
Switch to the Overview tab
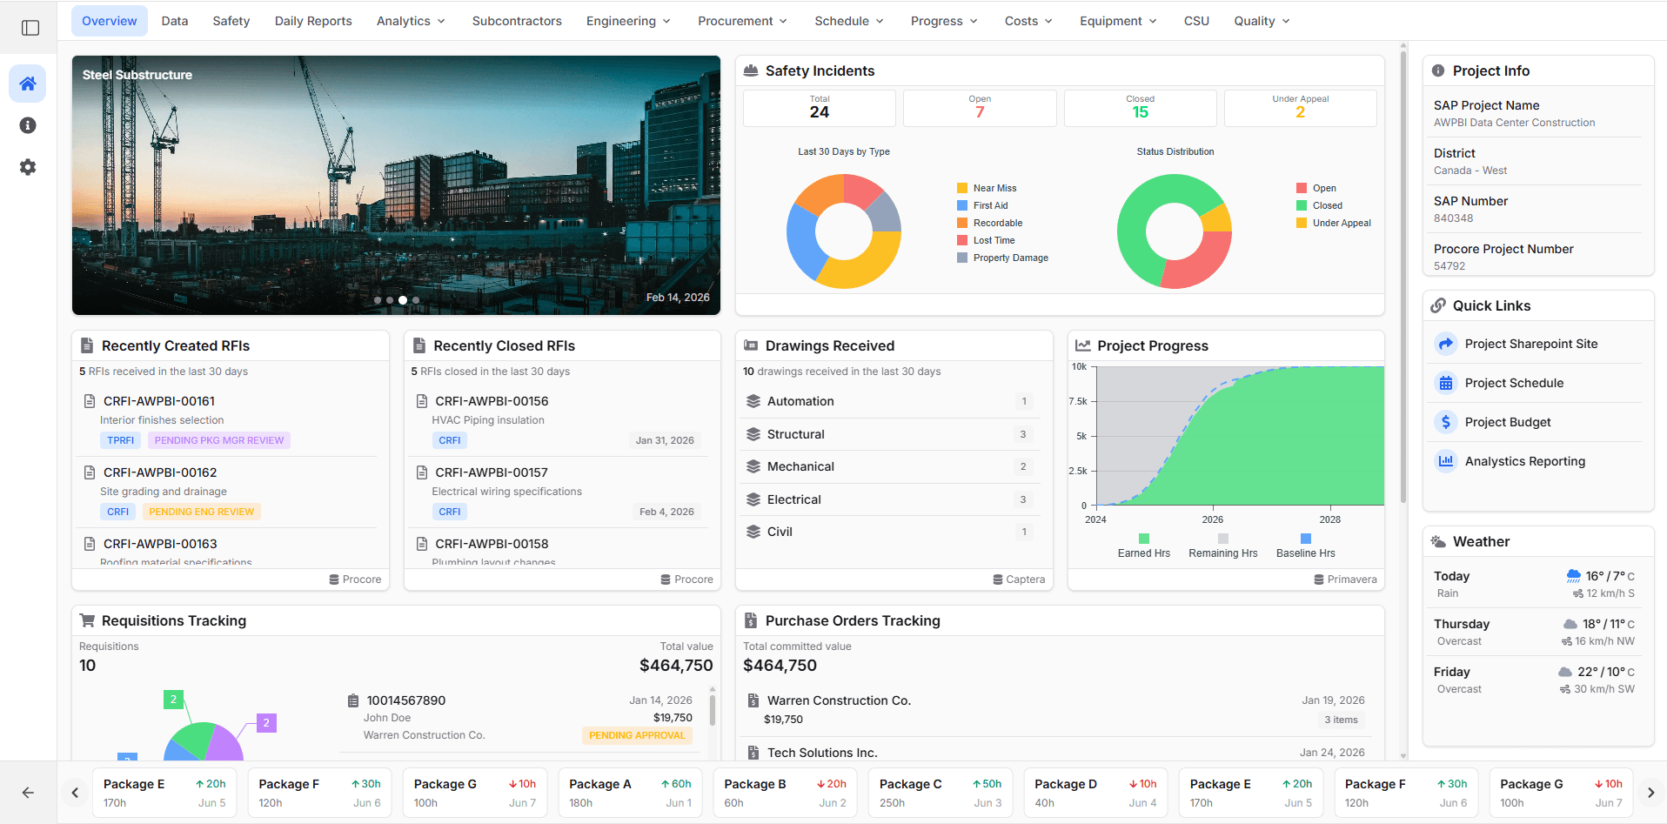pos(110,21)
